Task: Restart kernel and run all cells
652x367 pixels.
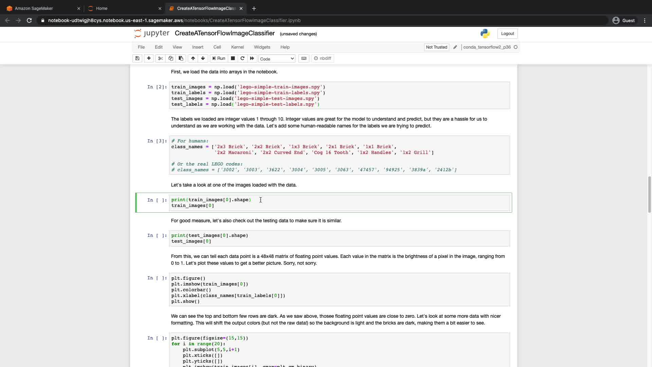Action: point(252,58)
